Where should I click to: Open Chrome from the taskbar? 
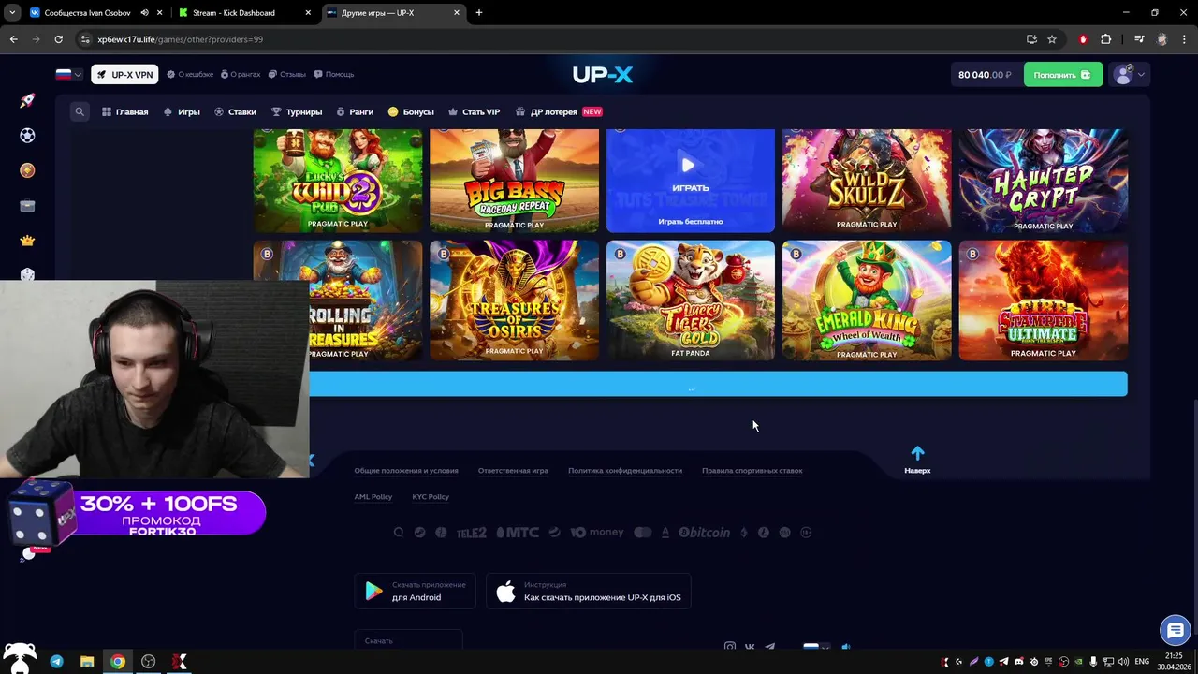118,662
